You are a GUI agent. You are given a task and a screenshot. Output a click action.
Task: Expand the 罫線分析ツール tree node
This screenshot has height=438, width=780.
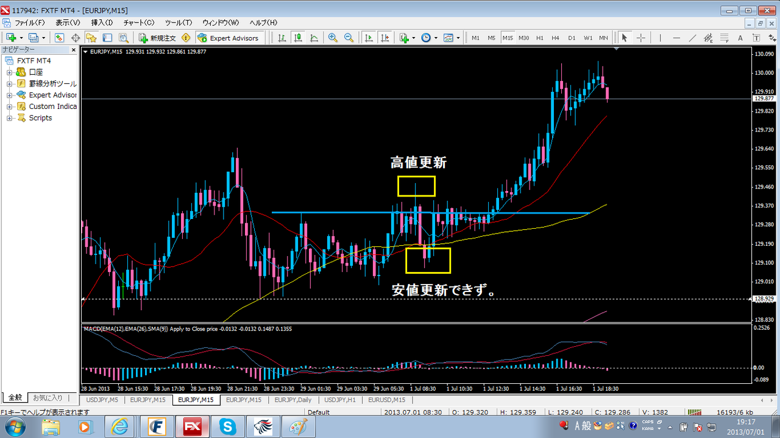[x=10, y=84]
